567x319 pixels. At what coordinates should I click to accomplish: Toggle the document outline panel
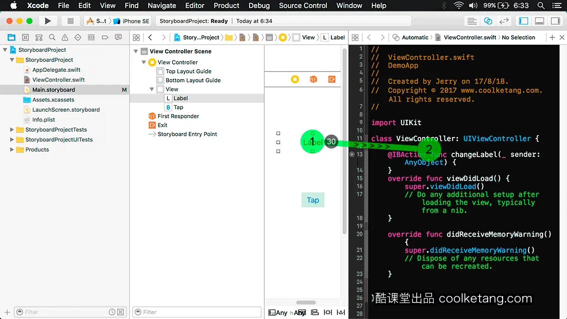pos(272,312)
